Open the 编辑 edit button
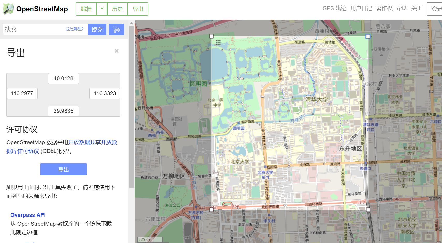Screen dimensions: 442x243 86,9
